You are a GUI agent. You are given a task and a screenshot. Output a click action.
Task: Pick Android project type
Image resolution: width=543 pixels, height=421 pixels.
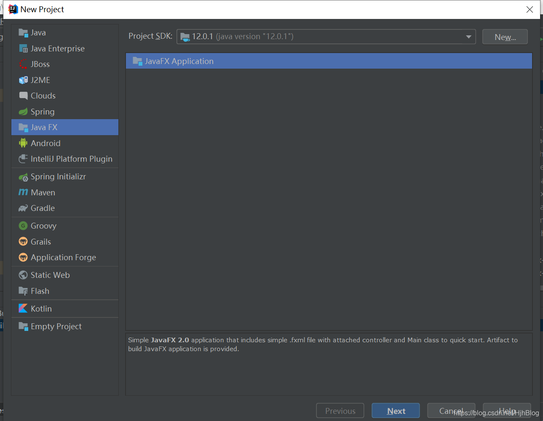[x=65, y=143]
